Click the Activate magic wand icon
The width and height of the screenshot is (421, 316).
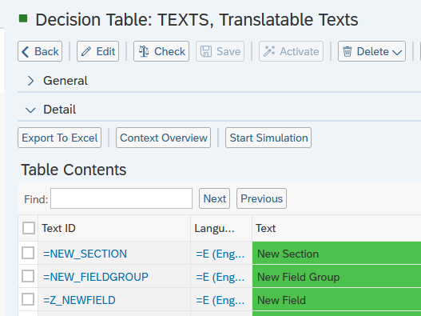[269, 51]
